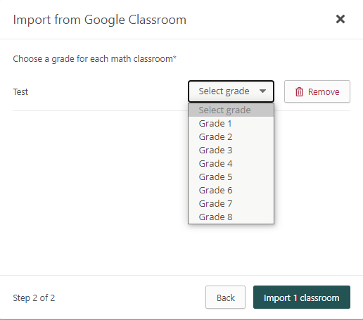Click the 'Test' classroom name
This screenshot has width=363, height=320.
pos(20,92)
